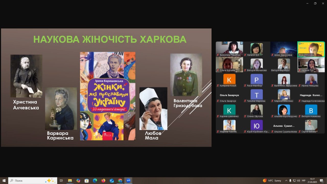The image size is (327, 184).
Task: Select Юрій Юрійович's Ю avatar tile
Action: tap(256, 126)
